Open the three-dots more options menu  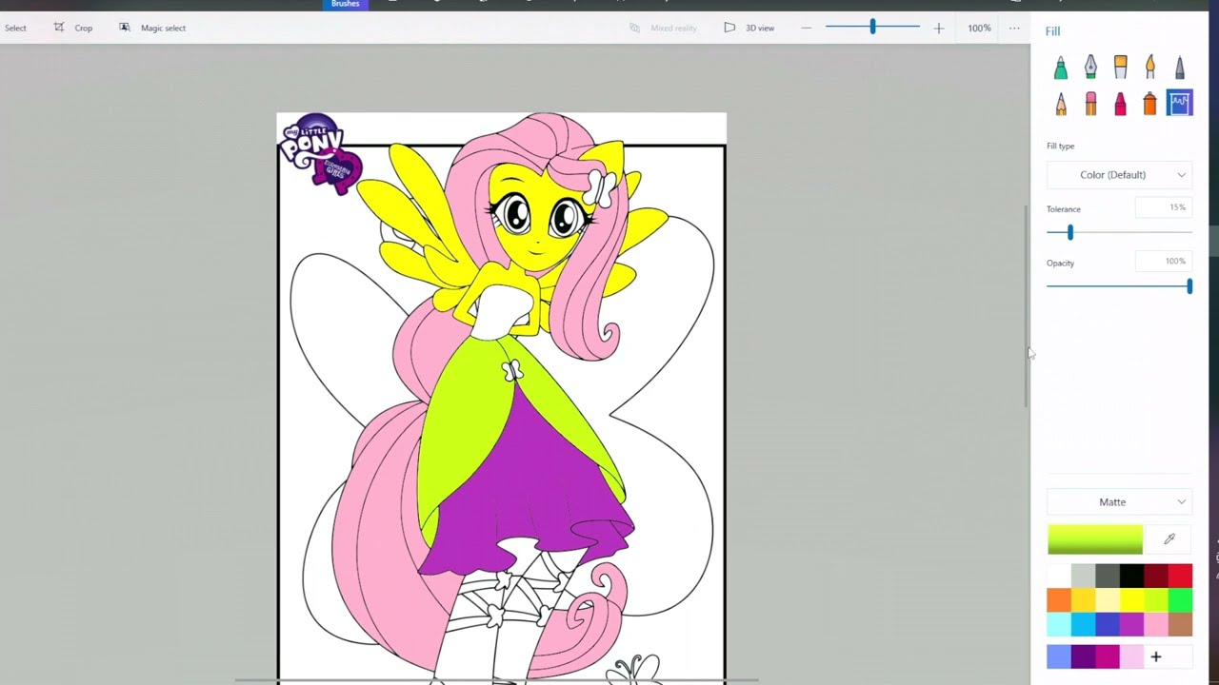coord(1014,28)
